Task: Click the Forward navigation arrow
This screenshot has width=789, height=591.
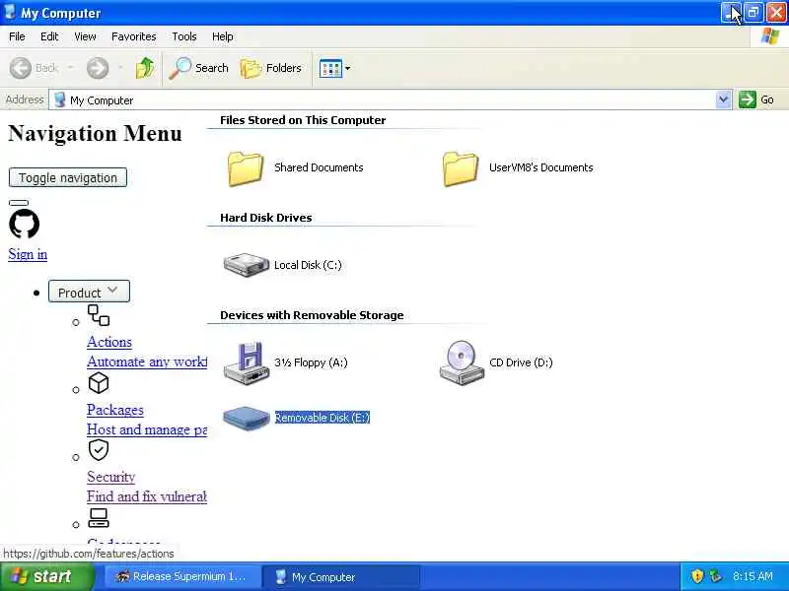Action: pos(98,68)
